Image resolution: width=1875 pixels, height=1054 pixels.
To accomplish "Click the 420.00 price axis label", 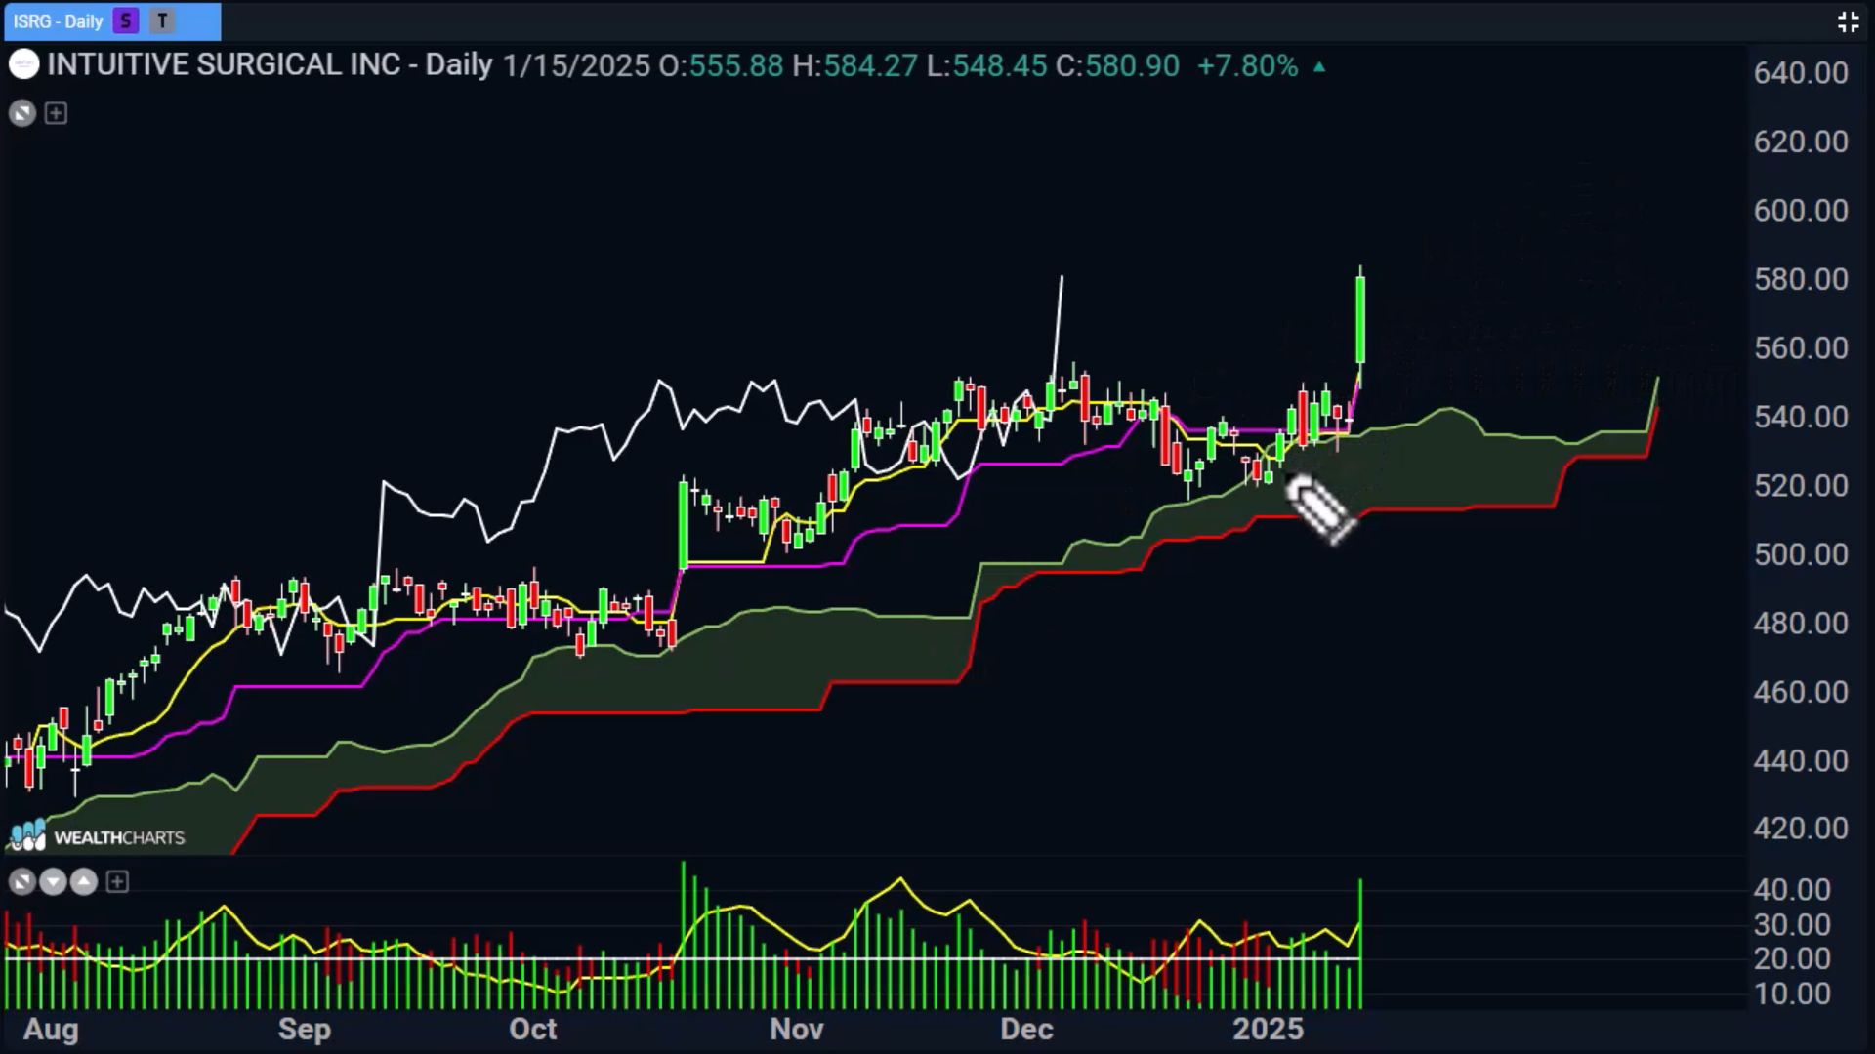I will (1801, 830).
